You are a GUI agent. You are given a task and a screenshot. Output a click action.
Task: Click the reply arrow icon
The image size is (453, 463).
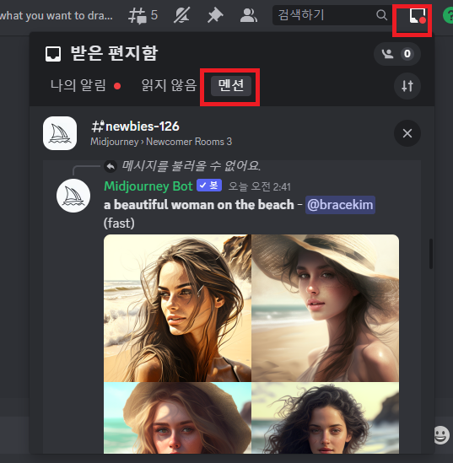[111, 166]
